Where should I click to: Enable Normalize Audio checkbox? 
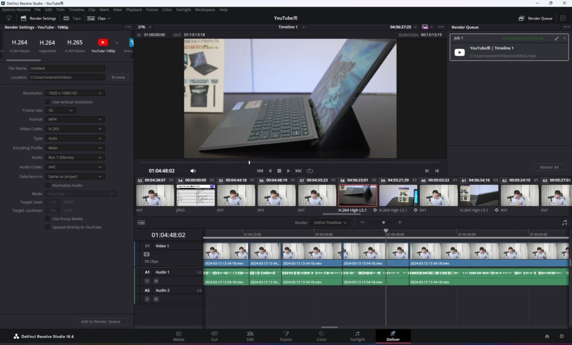[47, 185]
